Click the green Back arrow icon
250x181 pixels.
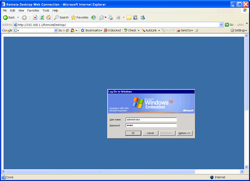pyautogui.click(x=5, y=17)
